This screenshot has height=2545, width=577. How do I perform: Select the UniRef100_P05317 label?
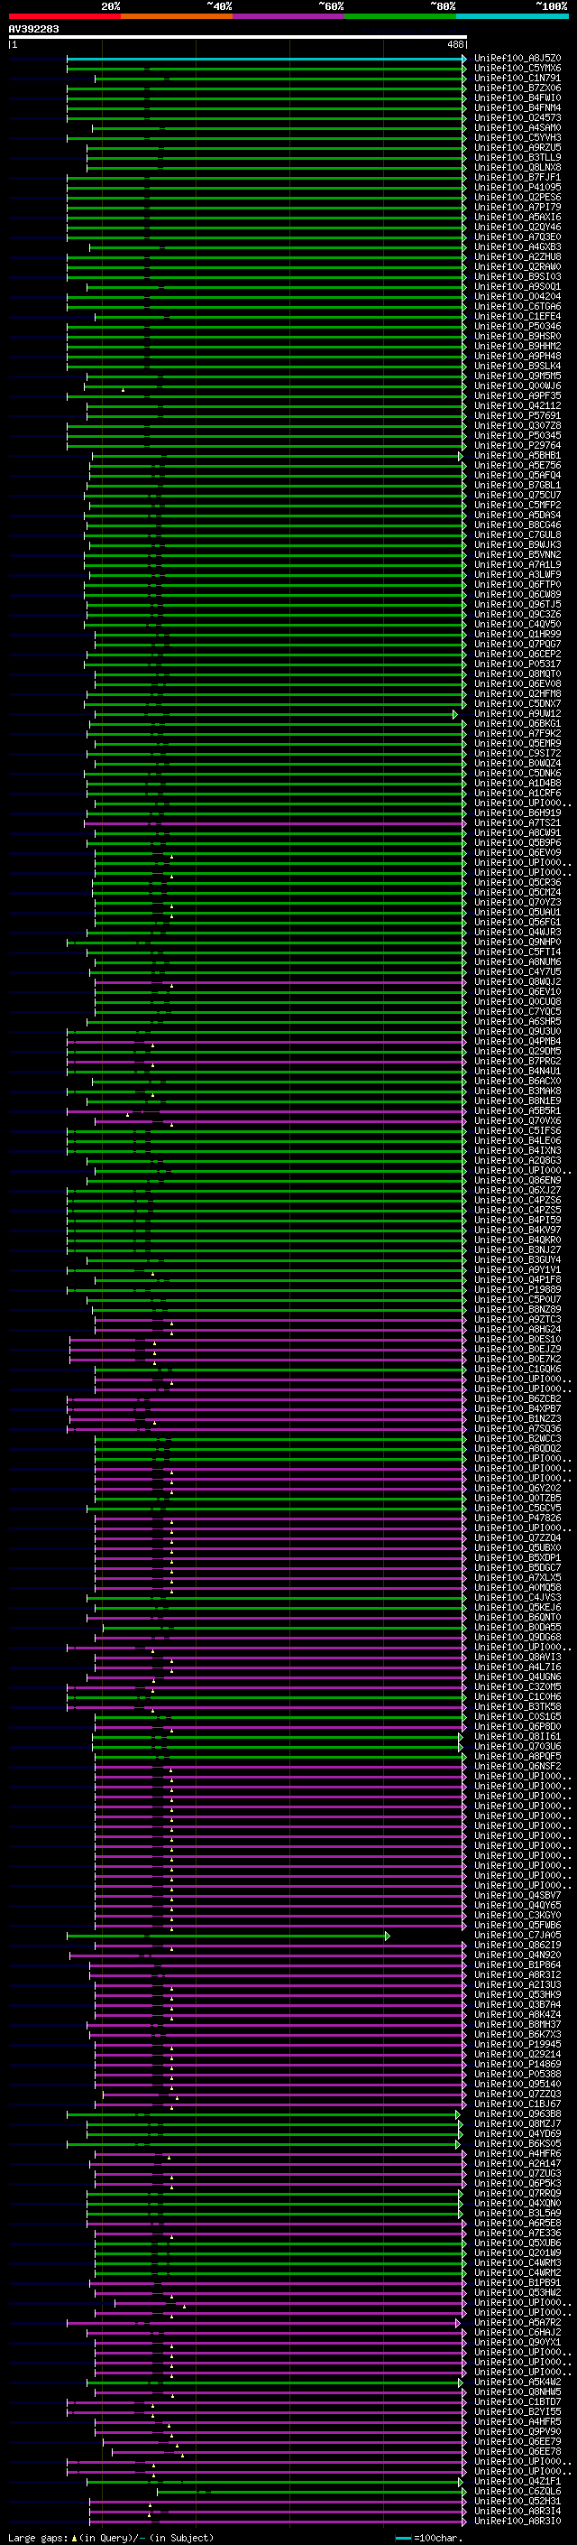[x=517, y=664]
